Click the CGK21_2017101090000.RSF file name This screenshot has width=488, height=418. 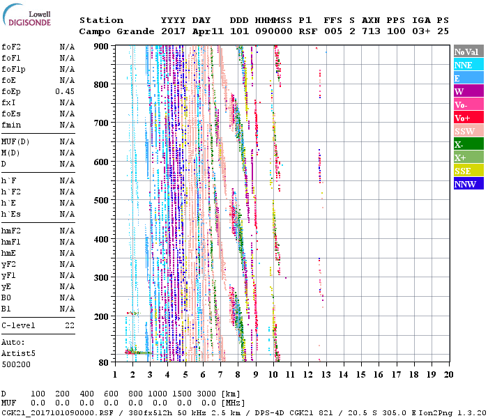pos(57,413)
